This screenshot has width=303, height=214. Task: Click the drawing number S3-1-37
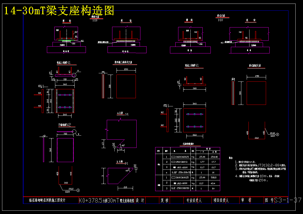pos(288,200)
